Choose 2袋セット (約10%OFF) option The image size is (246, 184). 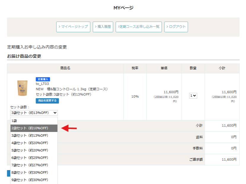(34, 128)
